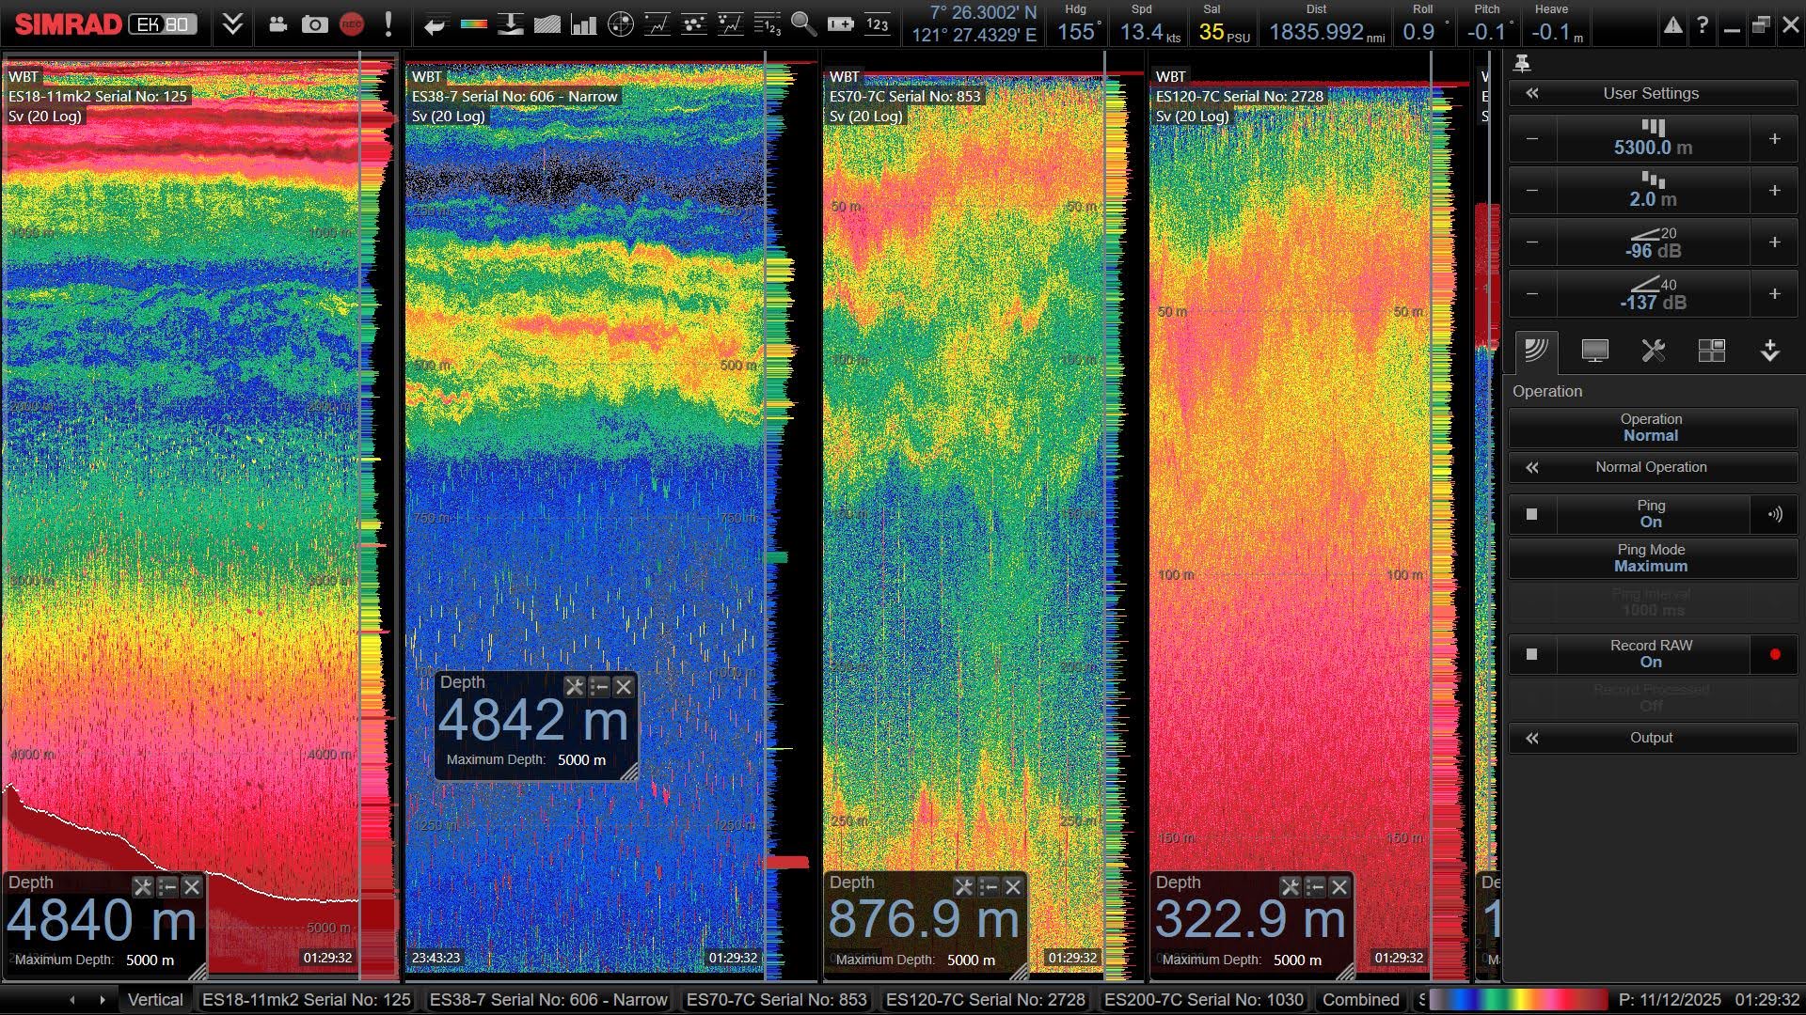Click the red REC record icon
Screen dimensions: 1806x1015
(x=352, y=25)
